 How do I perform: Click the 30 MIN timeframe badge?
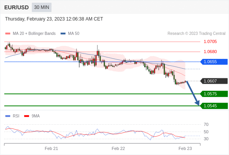42,7
